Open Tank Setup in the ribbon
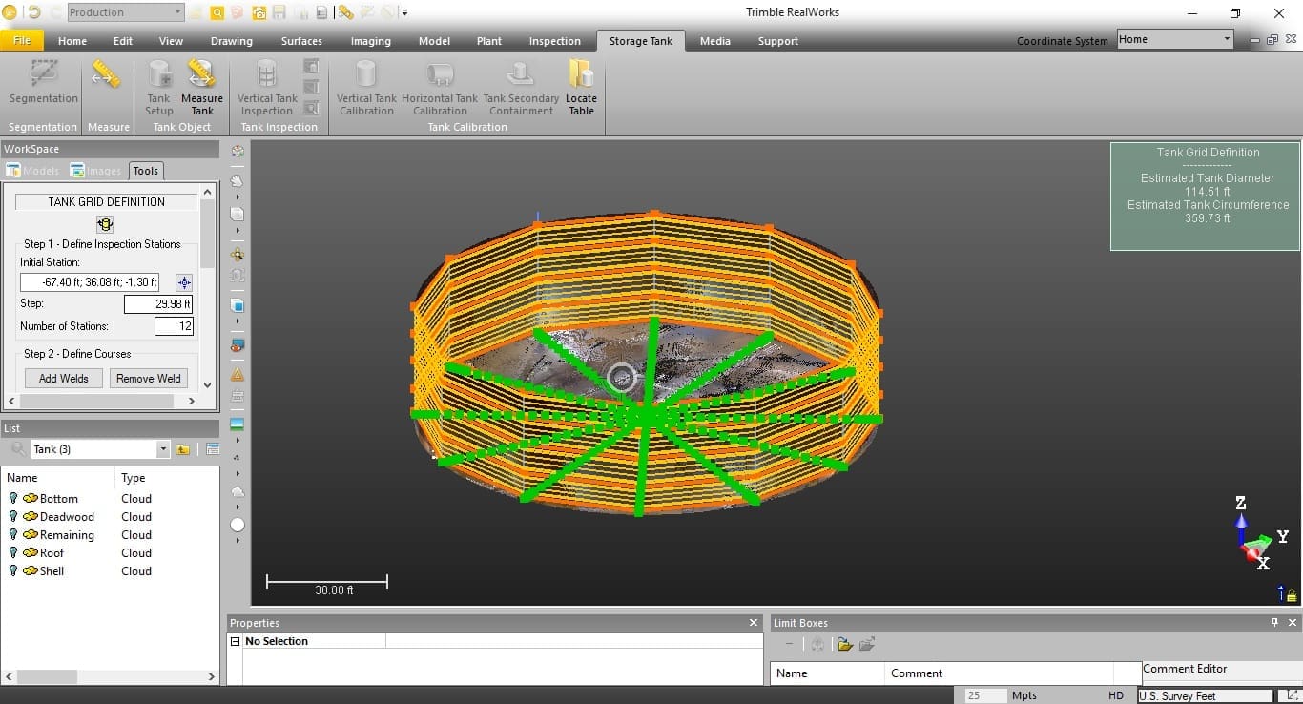1303x704 pixels. 159,88
